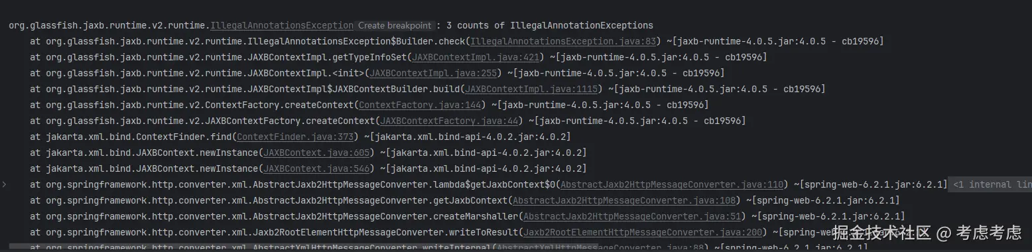Click 'jakarta.xml.bind.ContextFinder.find' stack frame text
This screenshot has width=1032, height=252.
tap(139, 137)
